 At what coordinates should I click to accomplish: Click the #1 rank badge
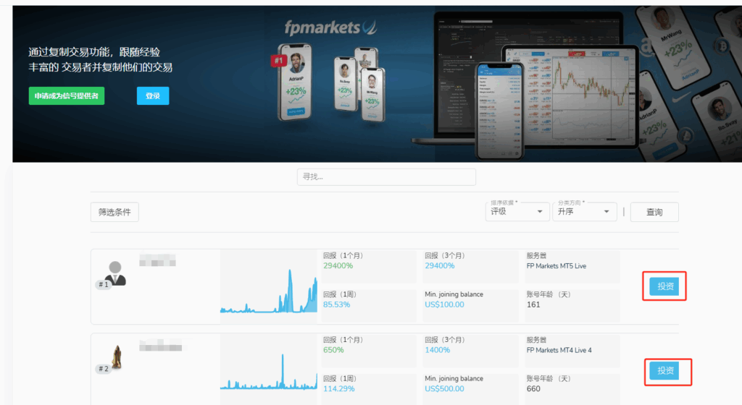click(x=103, y=284)
